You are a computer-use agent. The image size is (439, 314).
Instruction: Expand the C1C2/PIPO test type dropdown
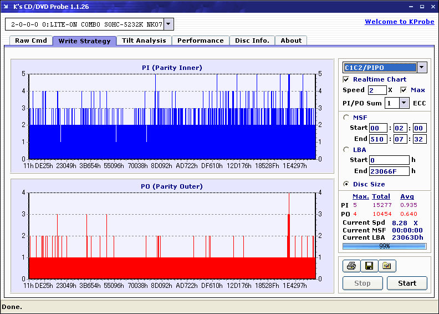421,68
